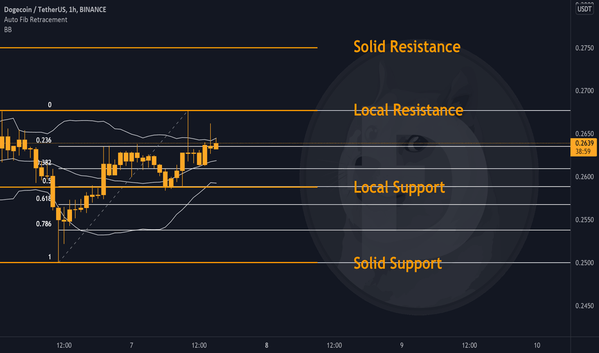Click the Fib 0.236 level label

tap(44, 141)
